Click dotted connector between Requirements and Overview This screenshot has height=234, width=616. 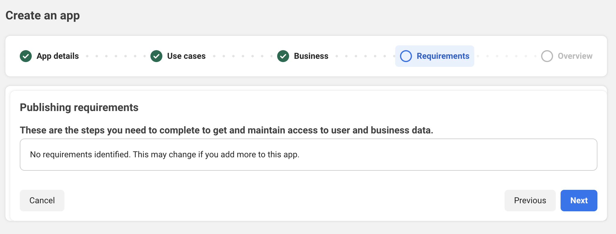[x=506, y=56]
